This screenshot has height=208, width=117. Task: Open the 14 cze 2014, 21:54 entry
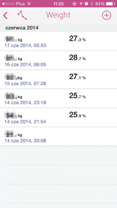(x=58, y=118)
